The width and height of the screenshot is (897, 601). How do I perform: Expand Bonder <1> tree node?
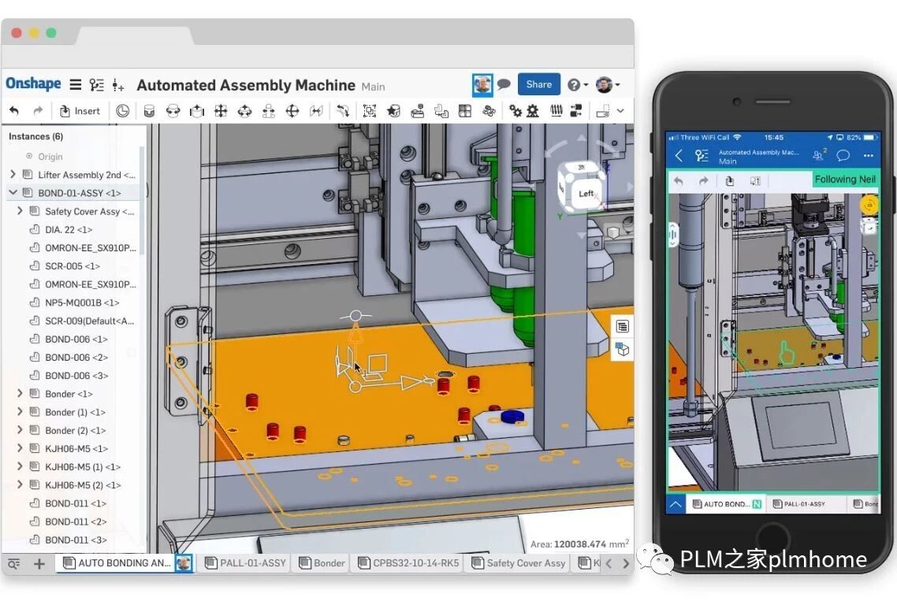(x=20, y=393)
